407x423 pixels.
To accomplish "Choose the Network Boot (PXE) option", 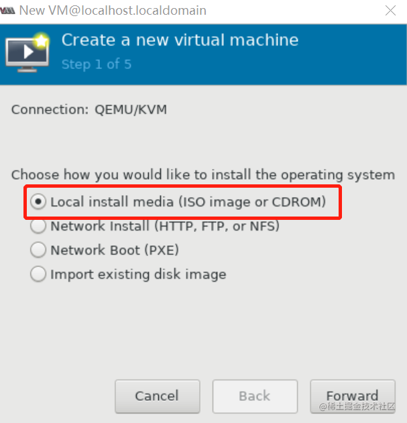I will click(x=114, y=250).
